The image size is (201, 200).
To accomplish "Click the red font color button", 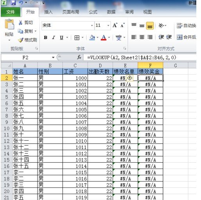I will (104, 38).
